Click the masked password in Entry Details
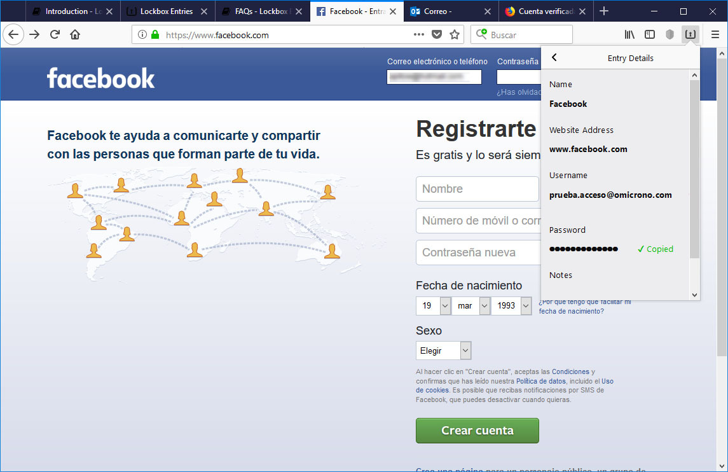Viewport: 728px width, 472px height. [x=583, y=249]
